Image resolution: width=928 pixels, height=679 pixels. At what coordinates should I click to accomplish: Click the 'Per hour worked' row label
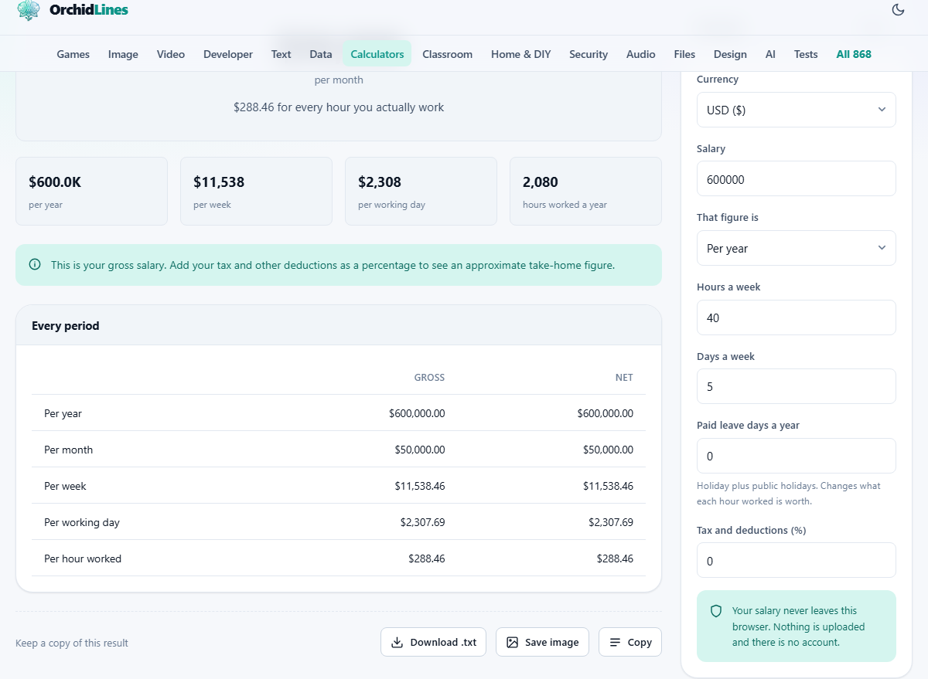click(x=83, y=558)
